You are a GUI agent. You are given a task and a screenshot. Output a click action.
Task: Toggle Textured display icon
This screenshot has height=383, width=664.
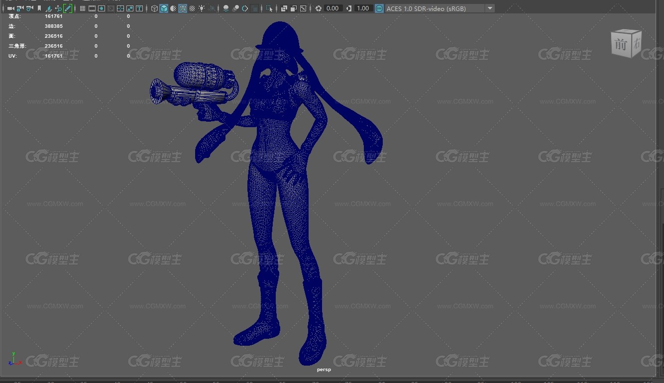click(x=192, y=8)
